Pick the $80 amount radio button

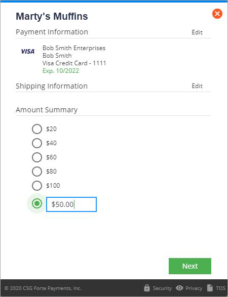tap(37, 172)
